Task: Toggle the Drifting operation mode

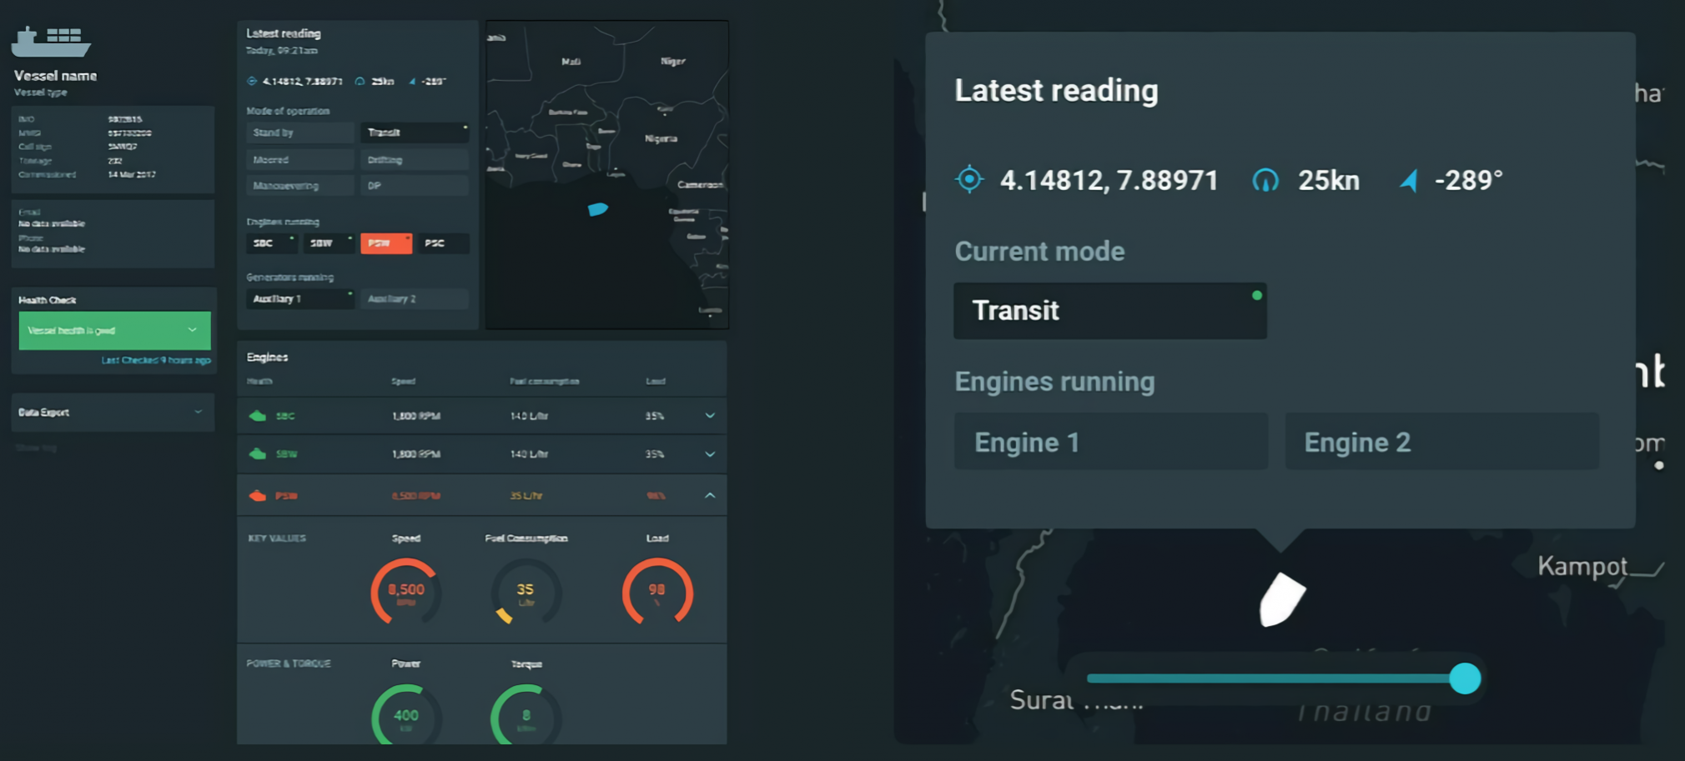Action: click(x=414, y=159)
